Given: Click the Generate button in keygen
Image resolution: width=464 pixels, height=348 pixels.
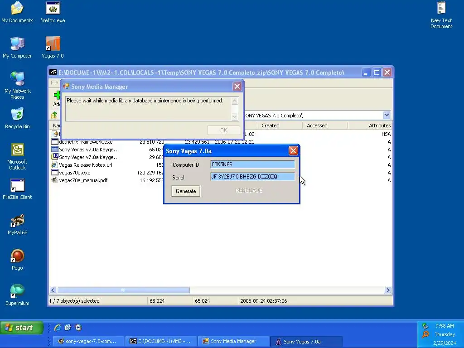Looking at the screenshot, I should 186,191.
